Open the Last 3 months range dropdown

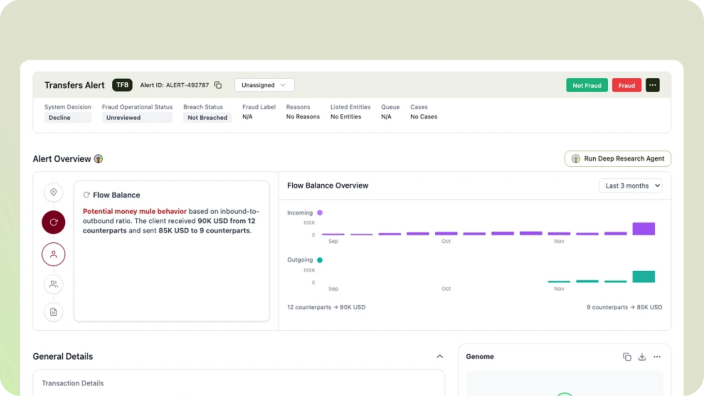[631, 186]
